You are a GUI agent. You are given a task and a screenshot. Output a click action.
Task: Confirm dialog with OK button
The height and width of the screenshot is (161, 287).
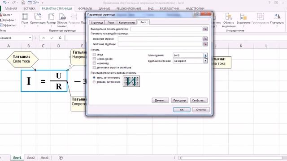182,110
